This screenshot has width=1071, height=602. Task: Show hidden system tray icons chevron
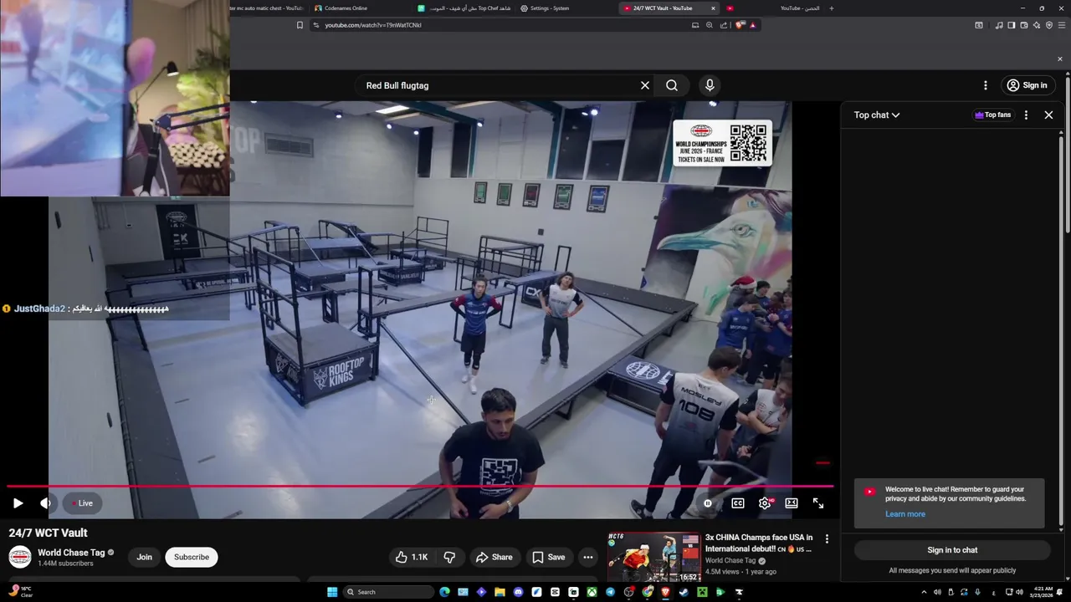point(924,592)
